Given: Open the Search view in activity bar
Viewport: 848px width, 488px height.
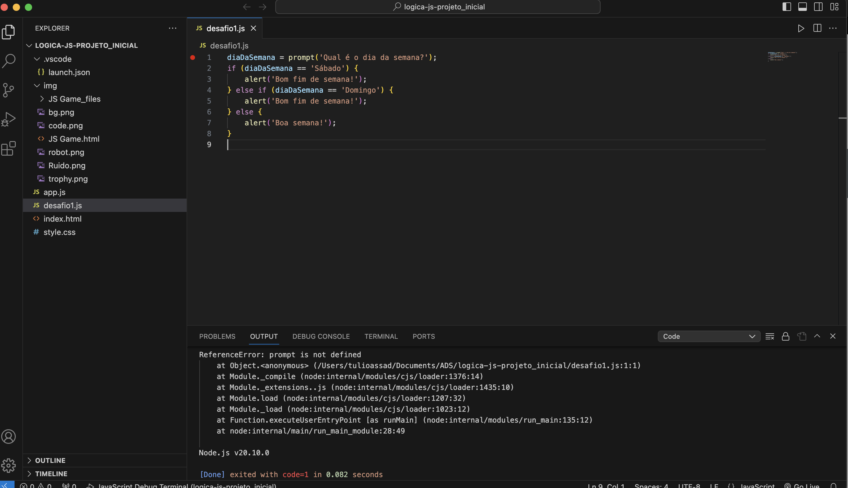Looking at the screenshot, I should click(x=9, y=61).
